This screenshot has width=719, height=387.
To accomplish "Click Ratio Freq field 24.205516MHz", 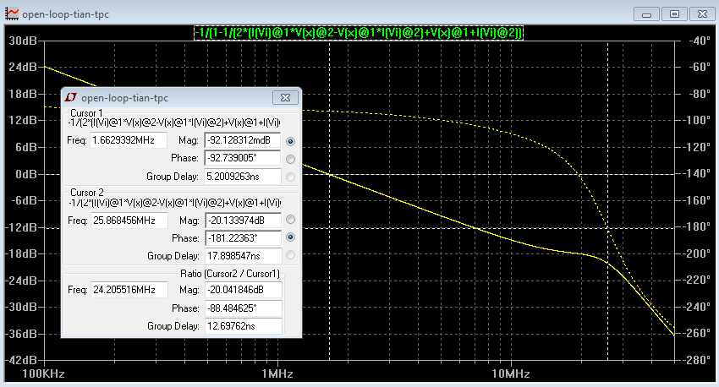I will pos(129,290).
